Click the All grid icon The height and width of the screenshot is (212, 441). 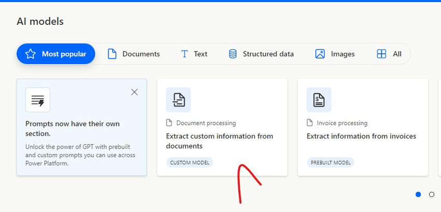pyautogui.click(x=381, y=54)
